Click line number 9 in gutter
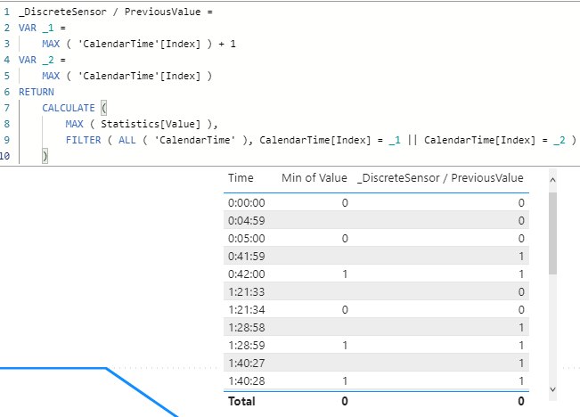This screenshot has width=580, height=417. point(6,140)
